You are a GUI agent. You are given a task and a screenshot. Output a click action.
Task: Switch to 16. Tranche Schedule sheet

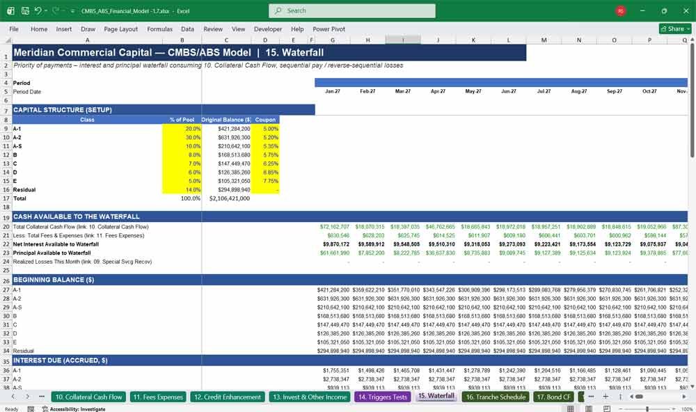pos(496,397)
